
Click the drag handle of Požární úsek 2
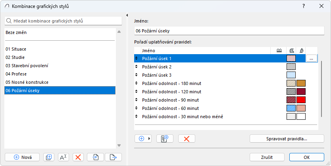pyautogui.click(x=137, y=67)
